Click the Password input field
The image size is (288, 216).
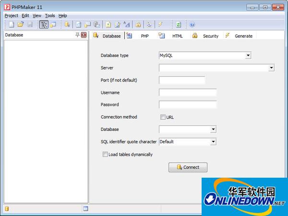coord(188,104)
